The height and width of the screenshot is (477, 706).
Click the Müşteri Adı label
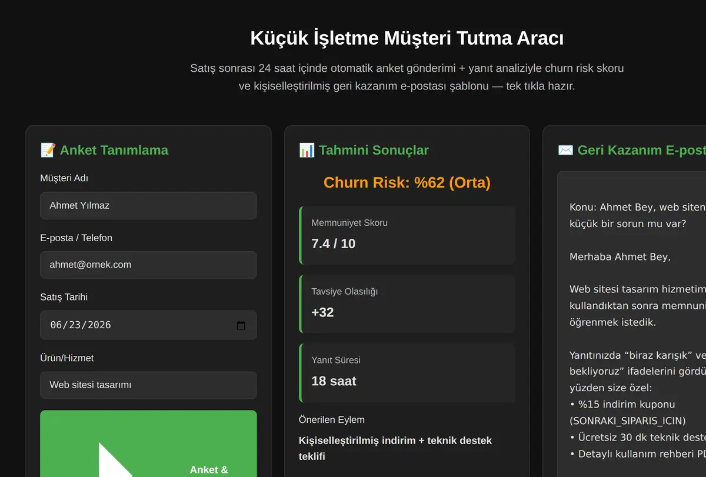(64, 178)
